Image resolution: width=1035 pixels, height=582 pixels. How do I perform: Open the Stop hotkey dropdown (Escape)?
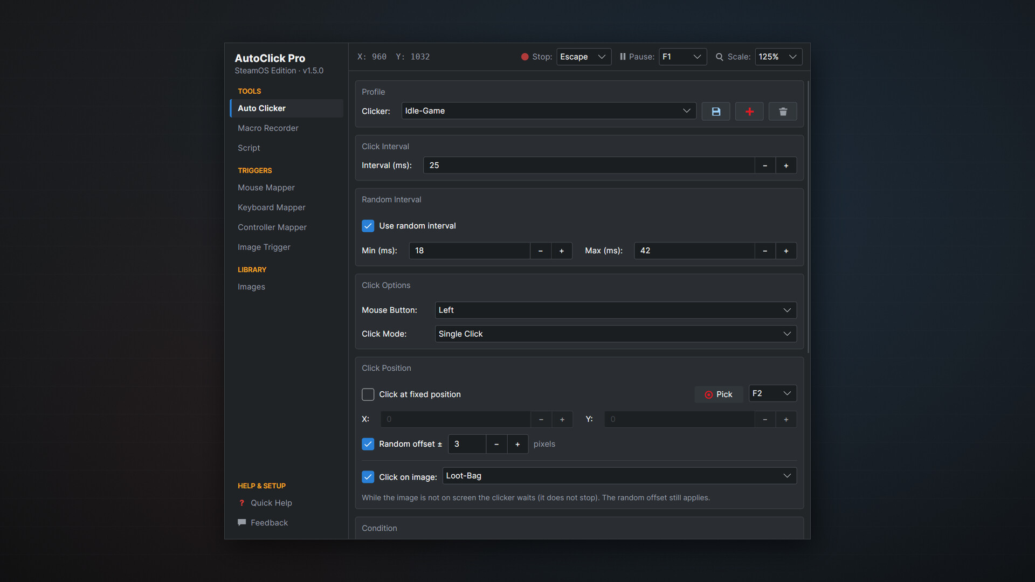(x=584, y=57)
